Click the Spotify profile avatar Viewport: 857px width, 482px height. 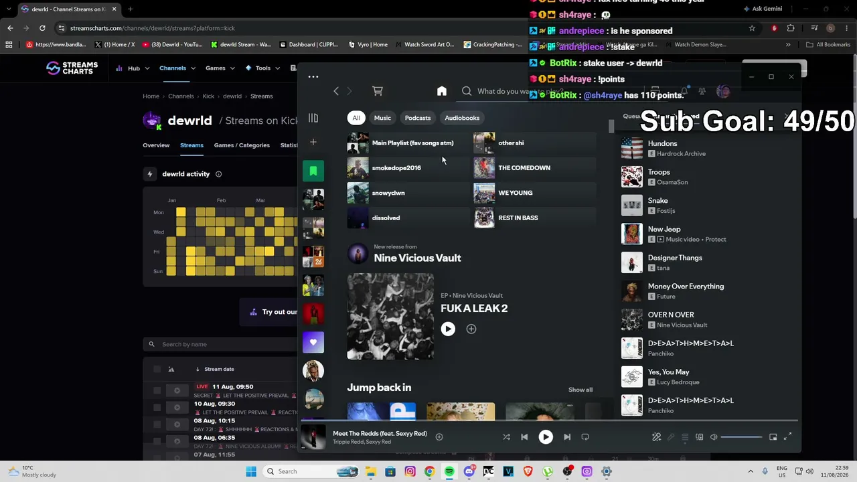[723, 91]
